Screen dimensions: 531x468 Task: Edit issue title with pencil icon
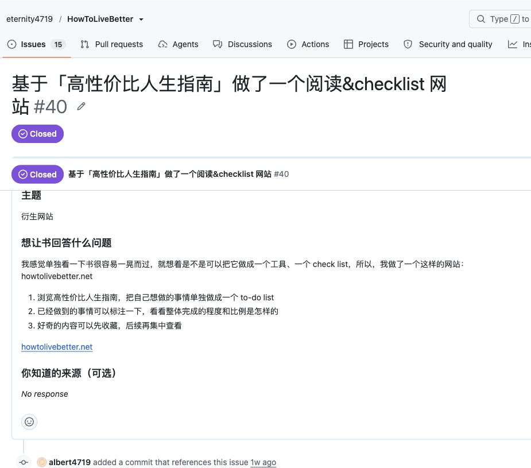pos(81,106)
